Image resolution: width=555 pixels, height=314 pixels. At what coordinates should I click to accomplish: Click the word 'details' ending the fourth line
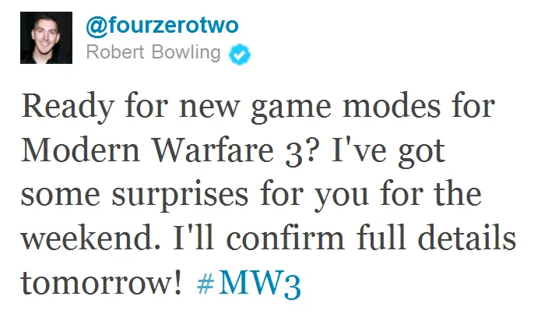click(466, 238)
